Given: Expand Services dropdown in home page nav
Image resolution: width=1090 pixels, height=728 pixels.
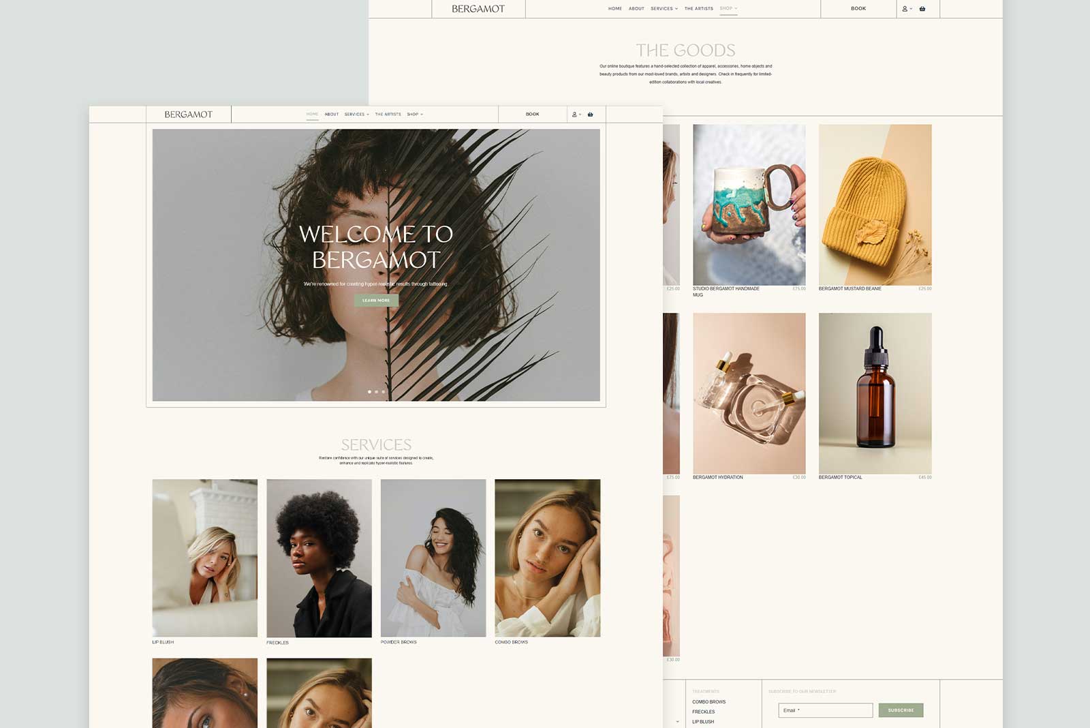Looking at the screenshot, I should coord(356,115).
